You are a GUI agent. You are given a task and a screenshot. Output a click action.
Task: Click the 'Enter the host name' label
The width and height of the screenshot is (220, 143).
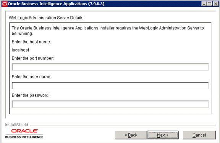point(31,42)
